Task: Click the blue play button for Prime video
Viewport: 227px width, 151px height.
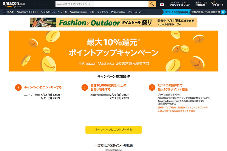Action: click(x=223, y=12)
